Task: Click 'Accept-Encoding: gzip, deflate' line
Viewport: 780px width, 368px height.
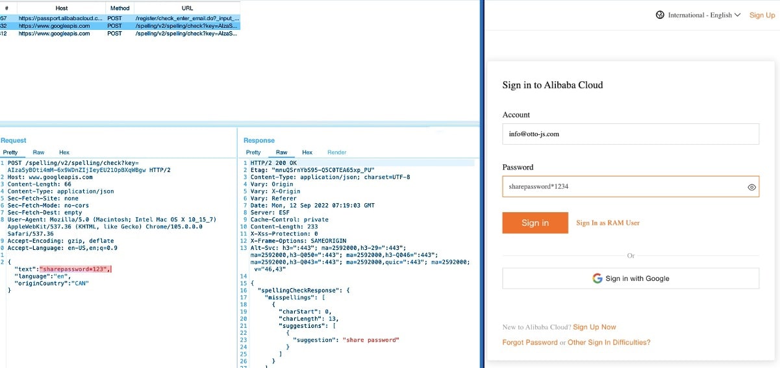Action: pos(60,241)
